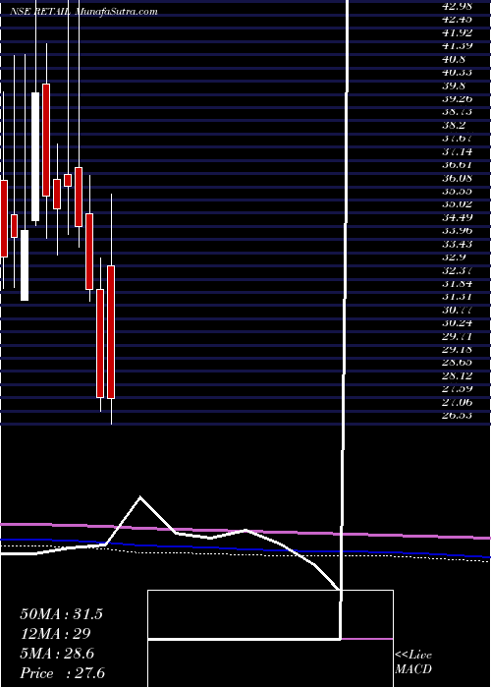Select the 39.26 price axis label

click(x=458, y=98)
